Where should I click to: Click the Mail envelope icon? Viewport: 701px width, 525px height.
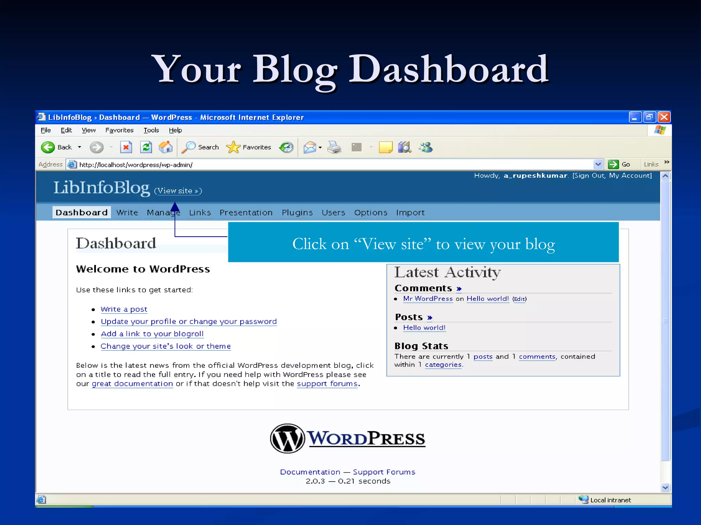pos(310,147)
